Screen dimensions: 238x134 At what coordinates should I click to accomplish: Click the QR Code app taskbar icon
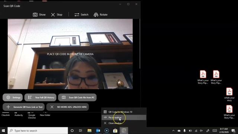coord(124,131)
